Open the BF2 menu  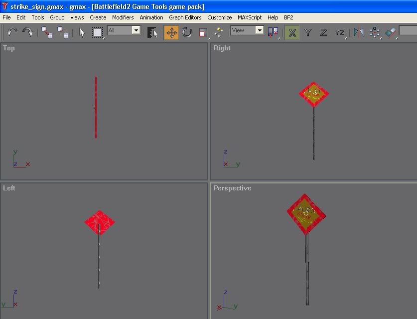[x=288, y=17]
